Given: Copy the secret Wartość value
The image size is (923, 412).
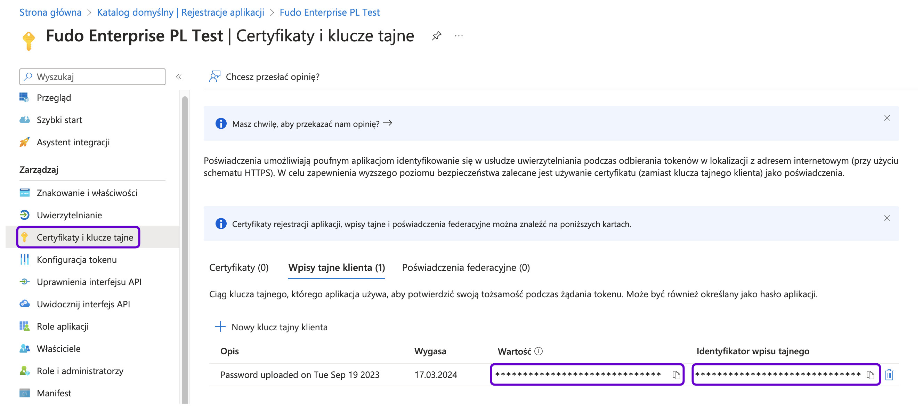Looking at the screenshot, I should pyautogui.click(x=676, y=375).
